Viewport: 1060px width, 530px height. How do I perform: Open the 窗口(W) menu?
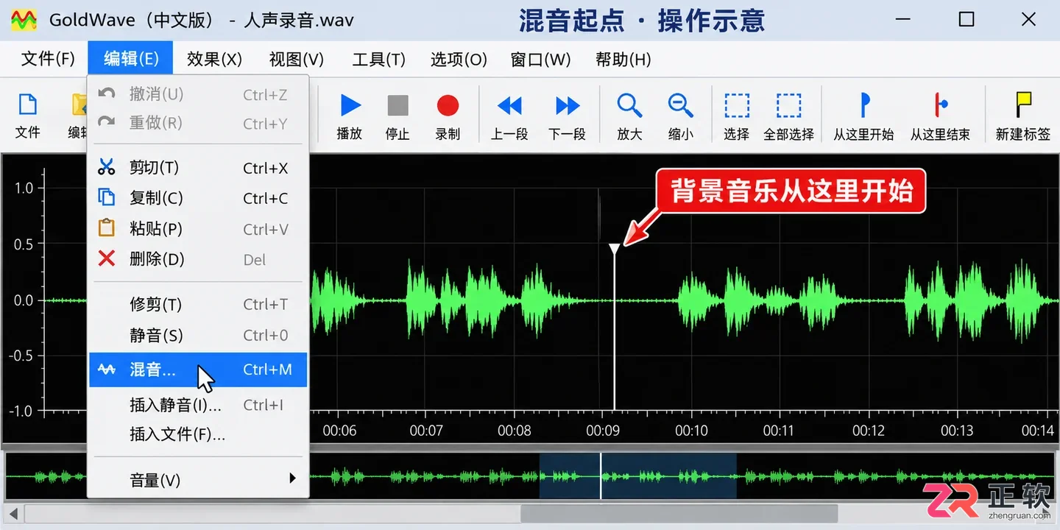click(540, 59)
